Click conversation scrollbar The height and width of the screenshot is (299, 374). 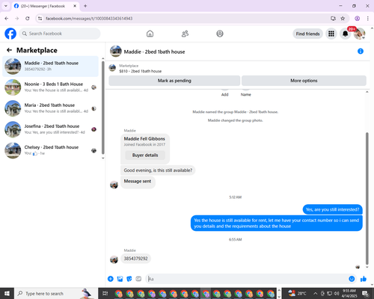click(x=367, y=198)
